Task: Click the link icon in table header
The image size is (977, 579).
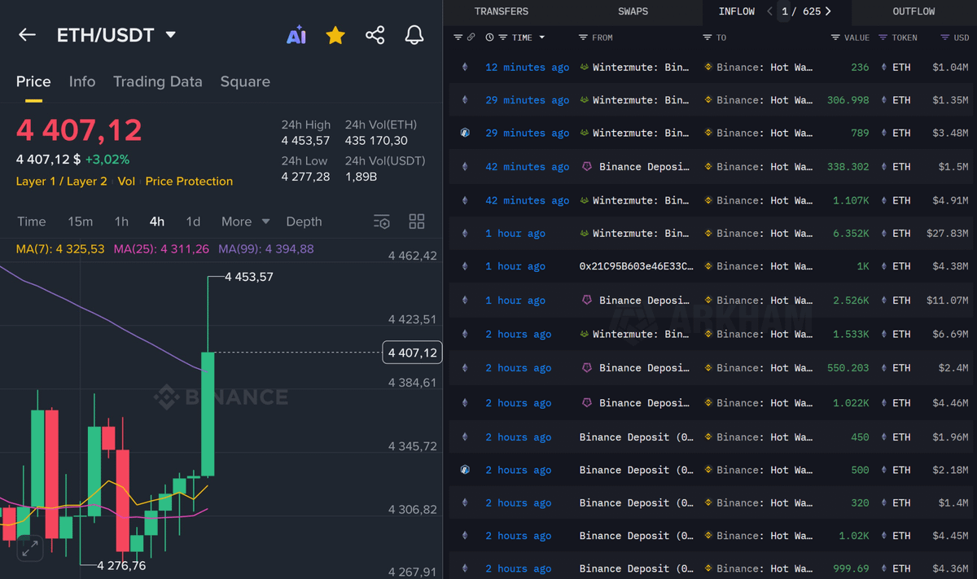Action: 471,37
